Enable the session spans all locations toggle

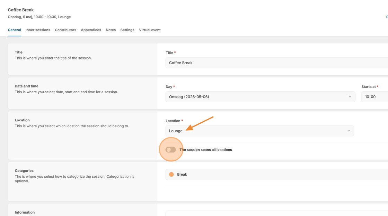[170, 150]
